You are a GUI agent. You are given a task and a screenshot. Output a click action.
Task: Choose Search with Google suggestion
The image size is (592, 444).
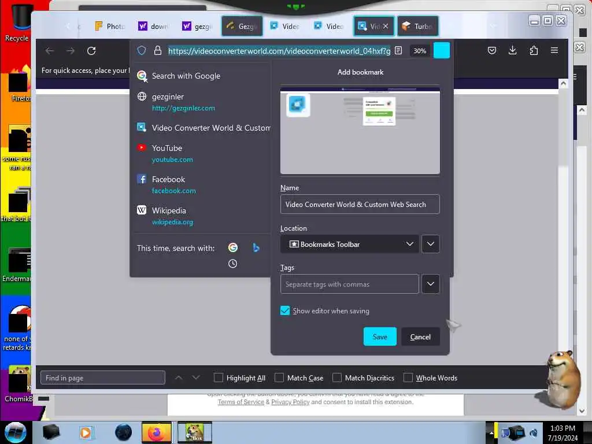click(x=200, y=76)
